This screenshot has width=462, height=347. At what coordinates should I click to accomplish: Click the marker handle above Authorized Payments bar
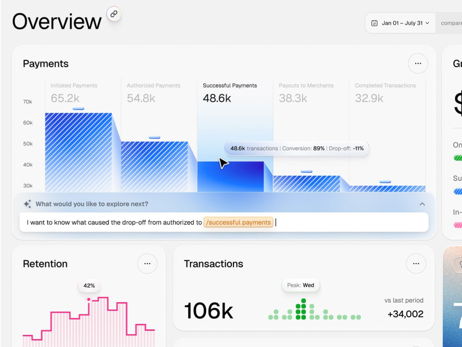154,137
